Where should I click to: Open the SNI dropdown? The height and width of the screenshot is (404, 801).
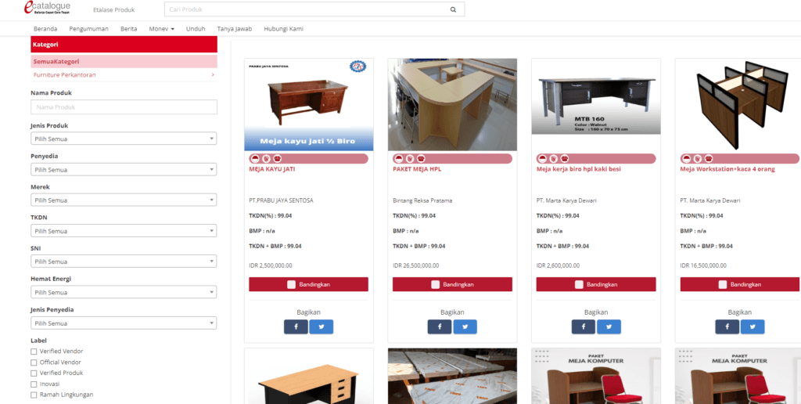[124, 262]
